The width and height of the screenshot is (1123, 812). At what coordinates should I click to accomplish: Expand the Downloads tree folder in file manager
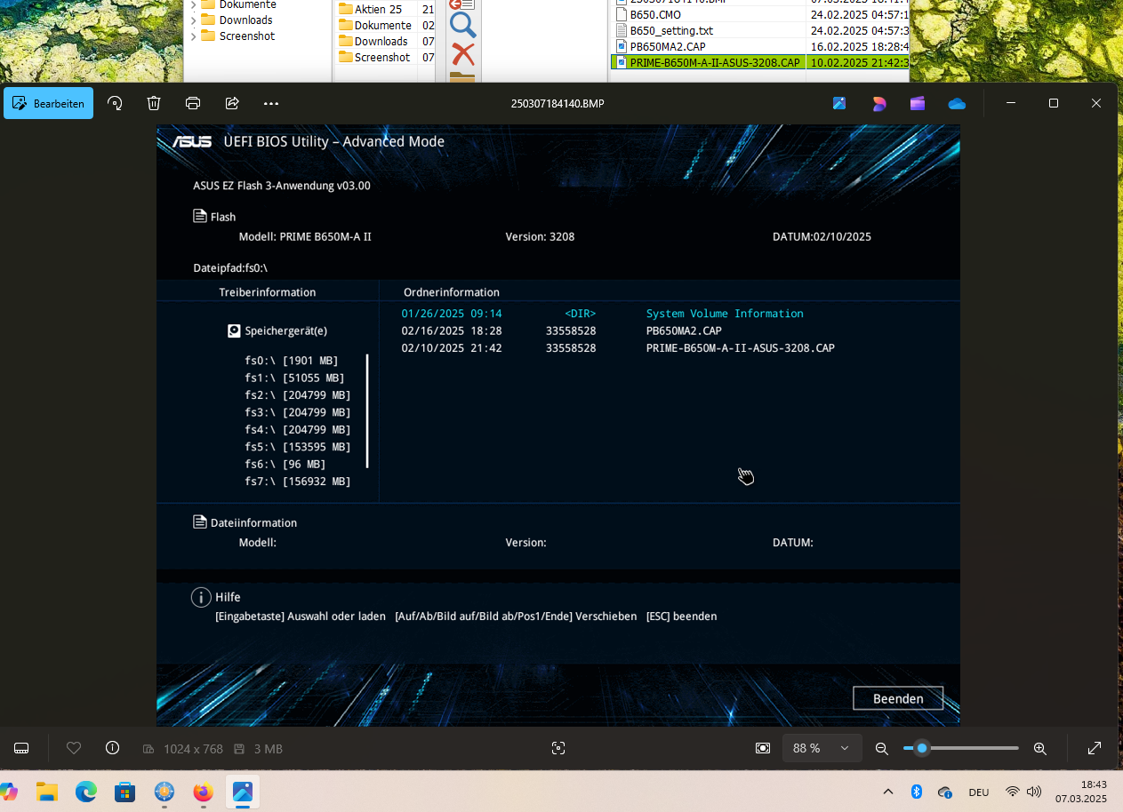(193, 20)
